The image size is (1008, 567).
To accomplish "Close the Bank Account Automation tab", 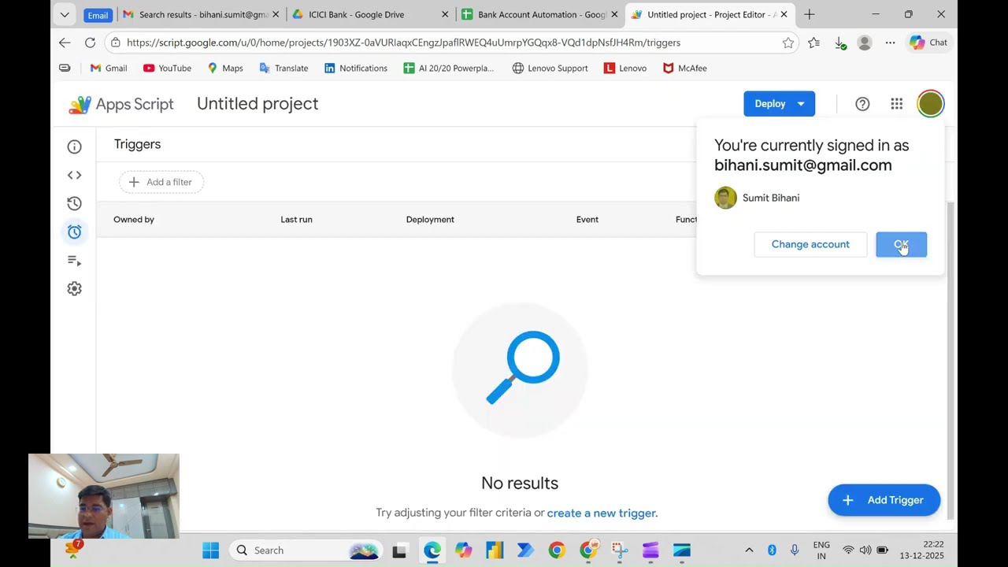I will (615, 15).
